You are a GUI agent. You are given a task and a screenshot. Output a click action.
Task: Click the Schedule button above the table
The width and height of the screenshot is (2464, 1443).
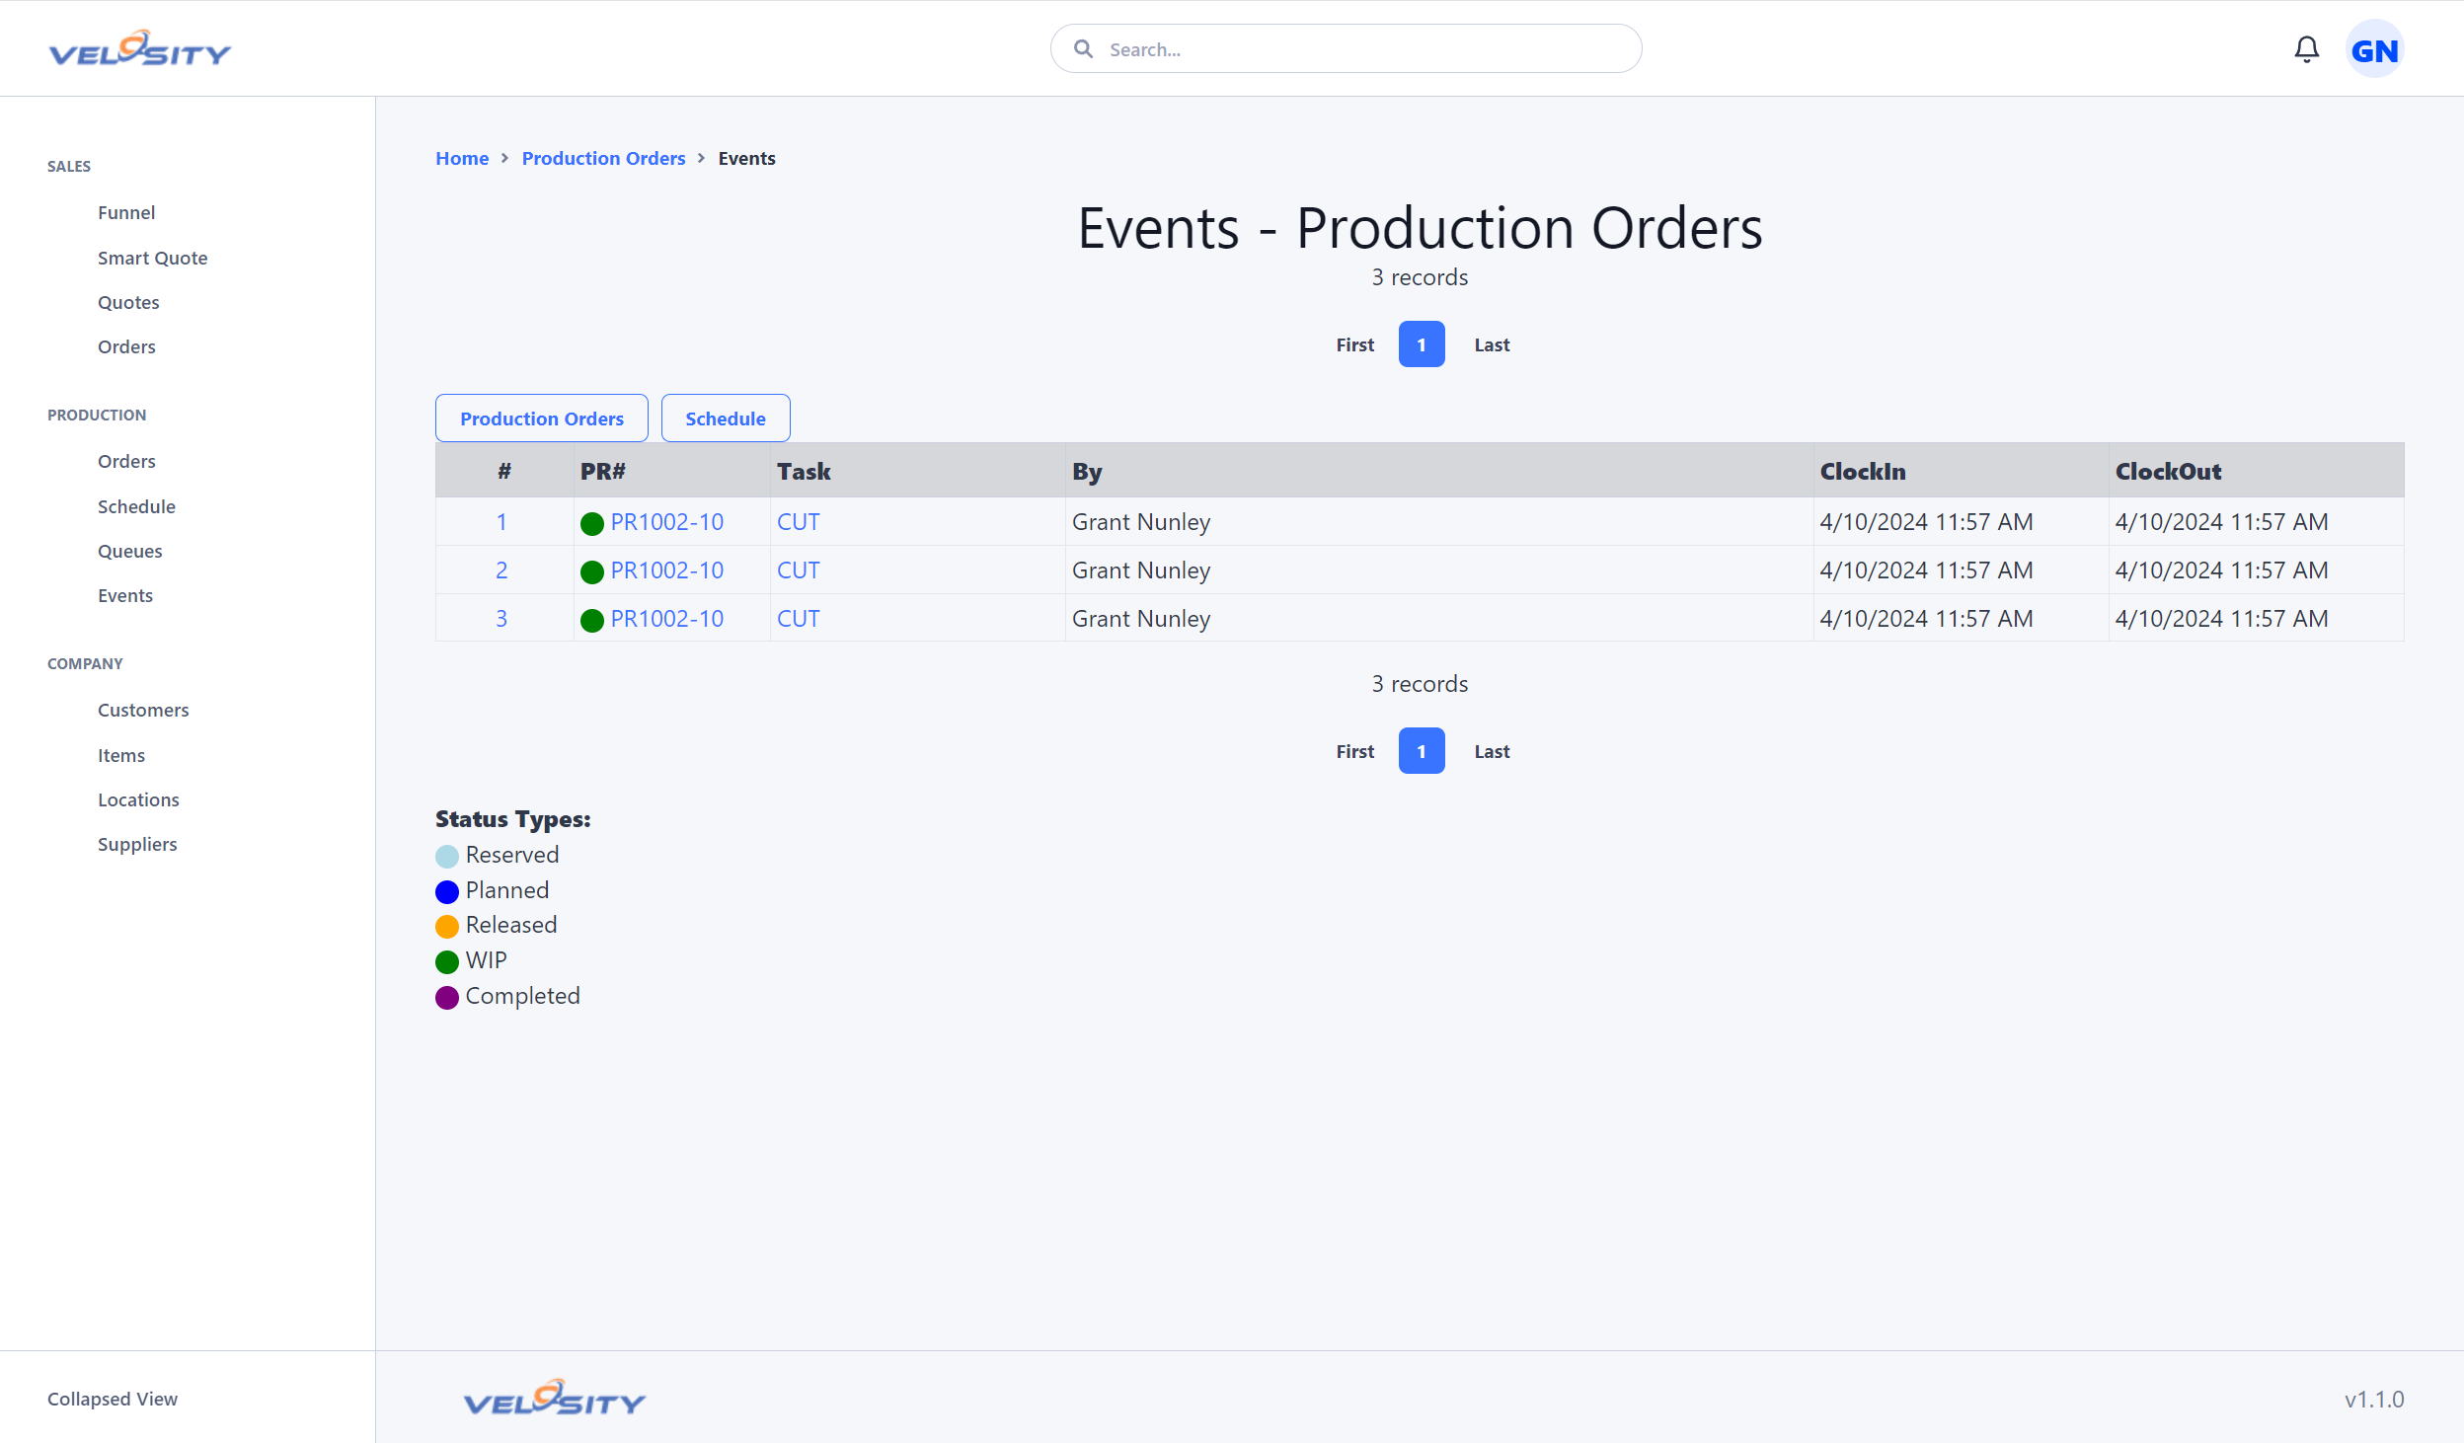(x=726, y=418)
